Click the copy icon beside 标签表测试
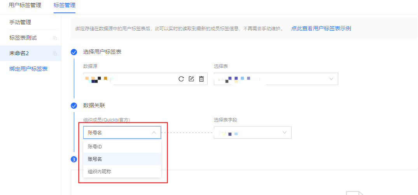The height and width of the screenshot is (195, 418). coord(55,38)
